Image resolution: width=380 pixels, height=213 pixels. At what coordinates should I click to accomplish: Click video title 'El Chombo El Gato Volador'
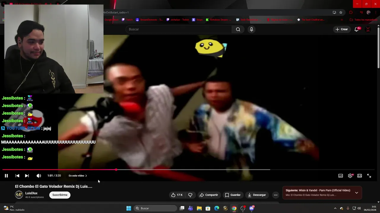(54, 186)
